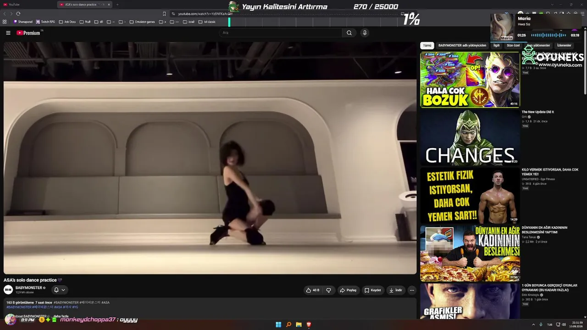Go to YouTube Premium home logo
The width and height of the screenshot is (587, 330).
click(29, 33)
